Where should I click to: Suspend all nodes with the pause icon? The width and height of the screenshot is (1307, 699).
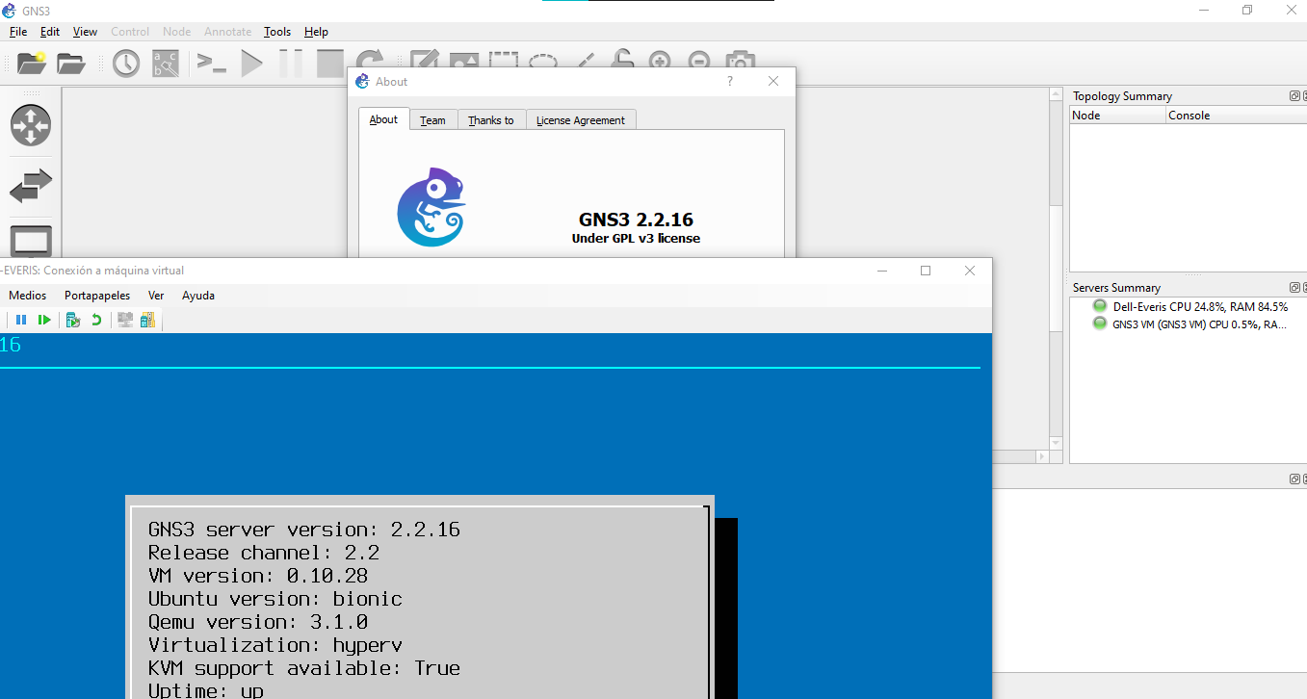(x=291, y=64)
